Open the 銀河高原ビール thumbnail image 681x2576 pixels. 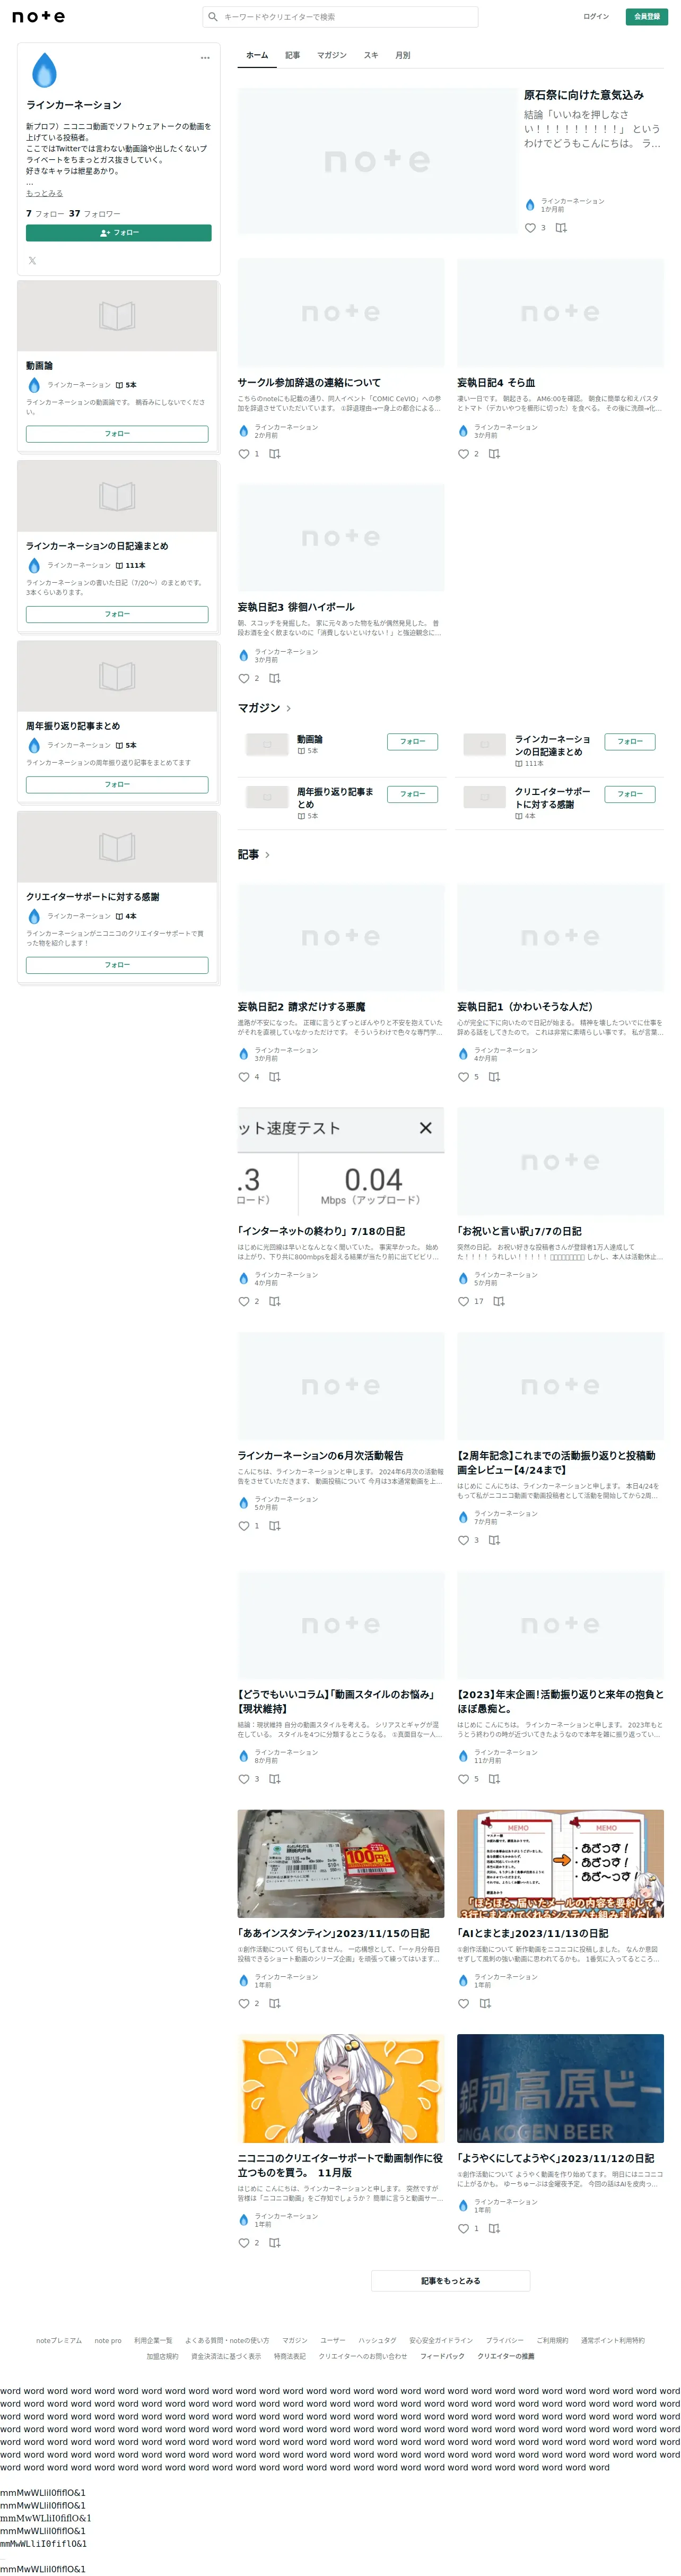pos(560,2088)
